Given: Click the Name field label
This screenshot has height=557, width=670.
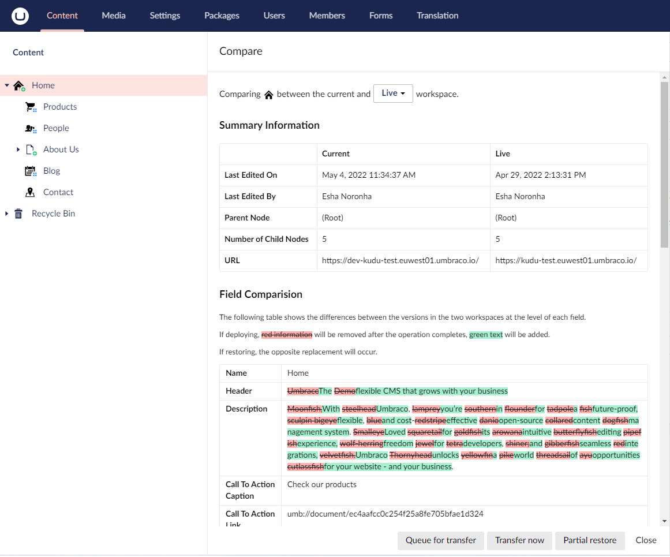Looking at the screenshot, I should click(x=236, y=373).
